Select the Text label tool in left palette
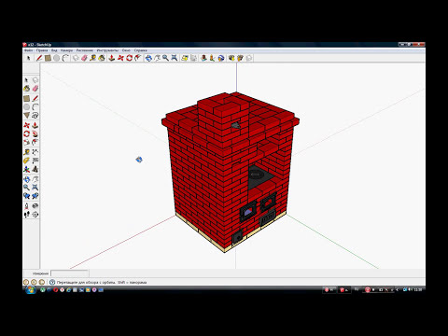448x336 pixels. [35, 161]
